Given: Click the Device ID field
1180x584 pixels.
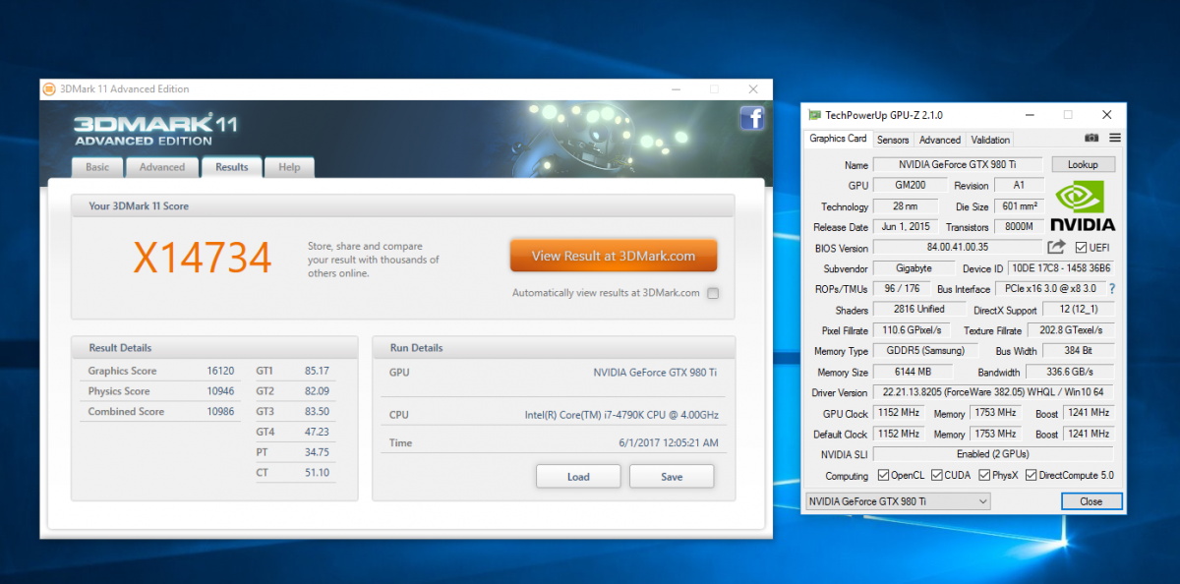Looking at the screenshot, I should click(x=1062, y=268).
